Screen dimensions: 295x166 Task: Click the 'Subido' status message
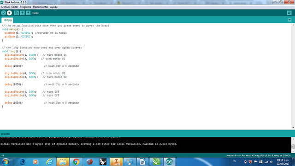[6, 134]
